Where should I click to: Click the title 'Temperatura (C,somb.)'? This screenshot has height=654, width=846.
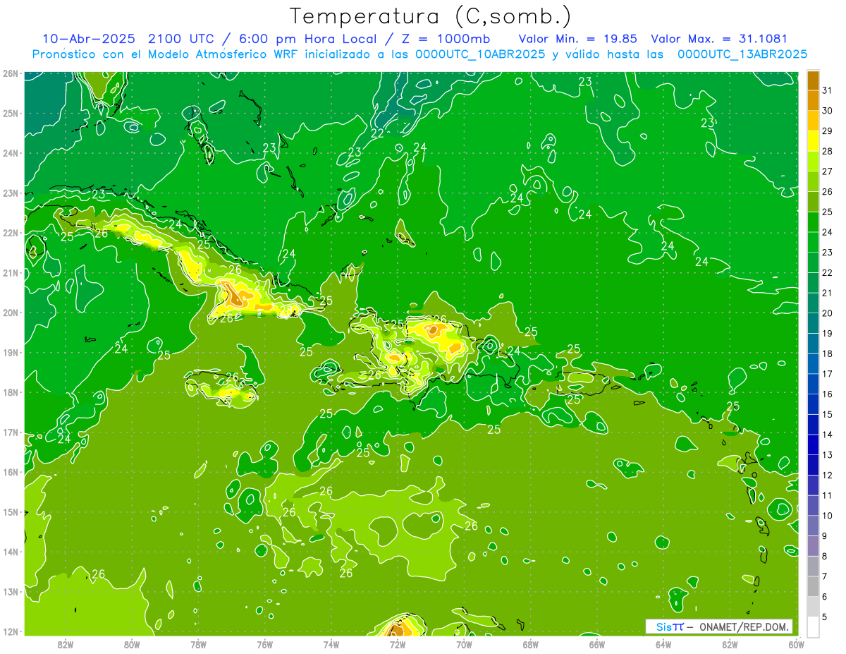point(430,16)
